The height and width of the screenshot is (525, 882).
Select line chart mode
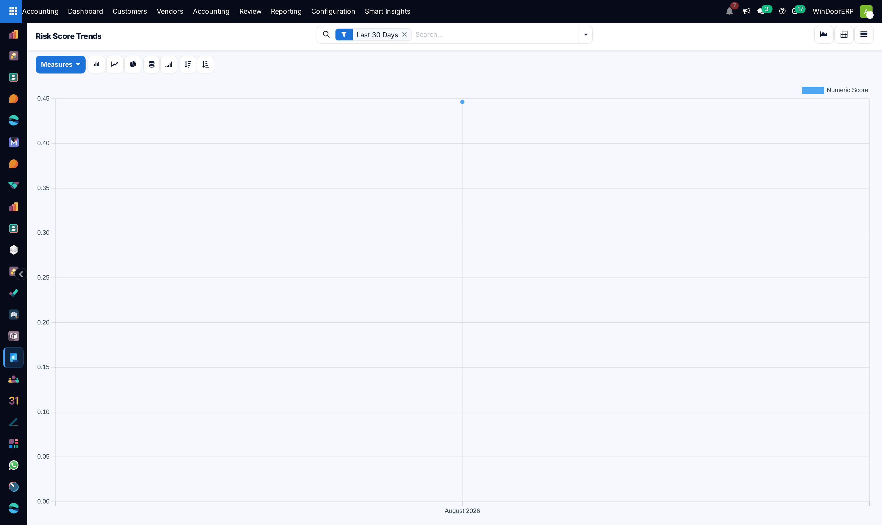click(x=115, y=64)
